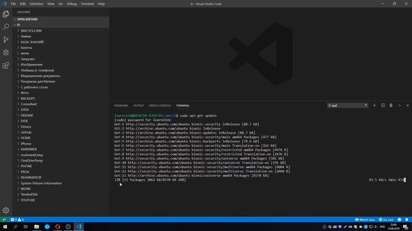Viewport: 412px width, 231px height.
Task: Open the File menu
Action: (x=13, y=4)
